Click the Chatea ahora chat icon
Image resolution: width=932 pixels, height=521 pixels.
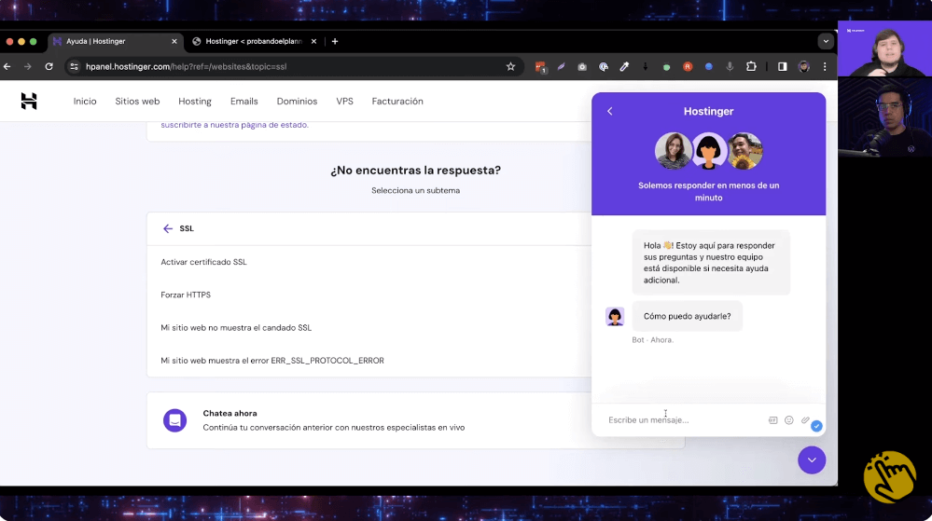174,420
